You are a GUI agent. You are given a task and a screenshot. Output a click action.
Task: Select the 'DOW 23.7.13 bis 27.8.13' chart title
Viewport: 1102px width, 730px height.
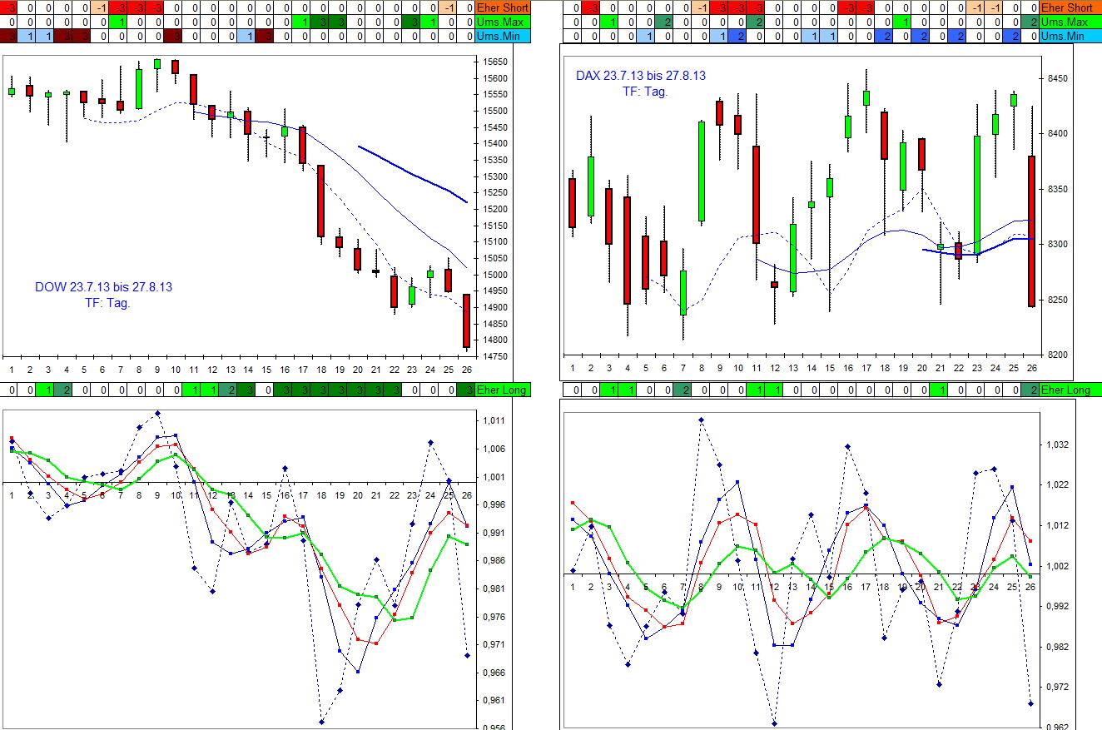point(103,287)
